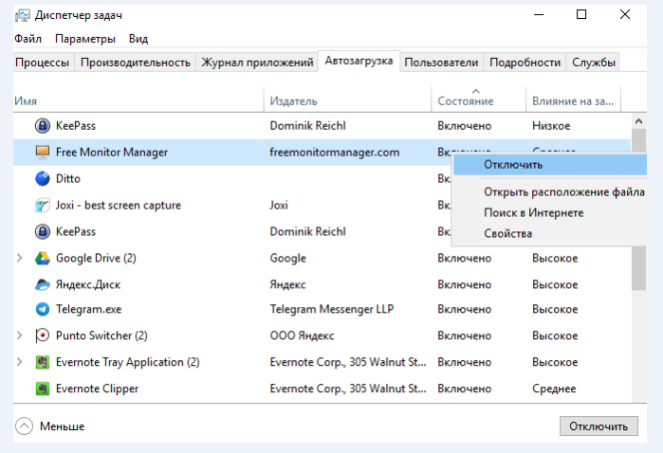
Task: Switch to the Пользователи tab
Action: (x=441, y=63)
